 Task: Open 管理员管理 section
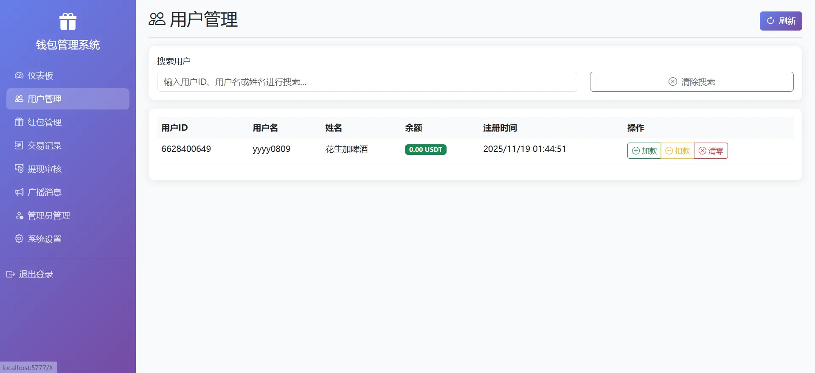coord(68,216)
